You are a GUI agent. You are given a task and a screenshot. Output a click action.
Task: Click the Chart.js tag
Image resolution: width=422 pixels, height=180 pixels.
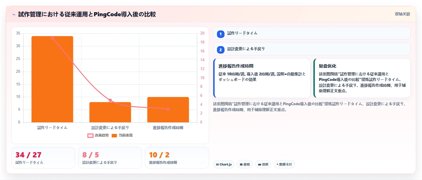coord(224,164)
